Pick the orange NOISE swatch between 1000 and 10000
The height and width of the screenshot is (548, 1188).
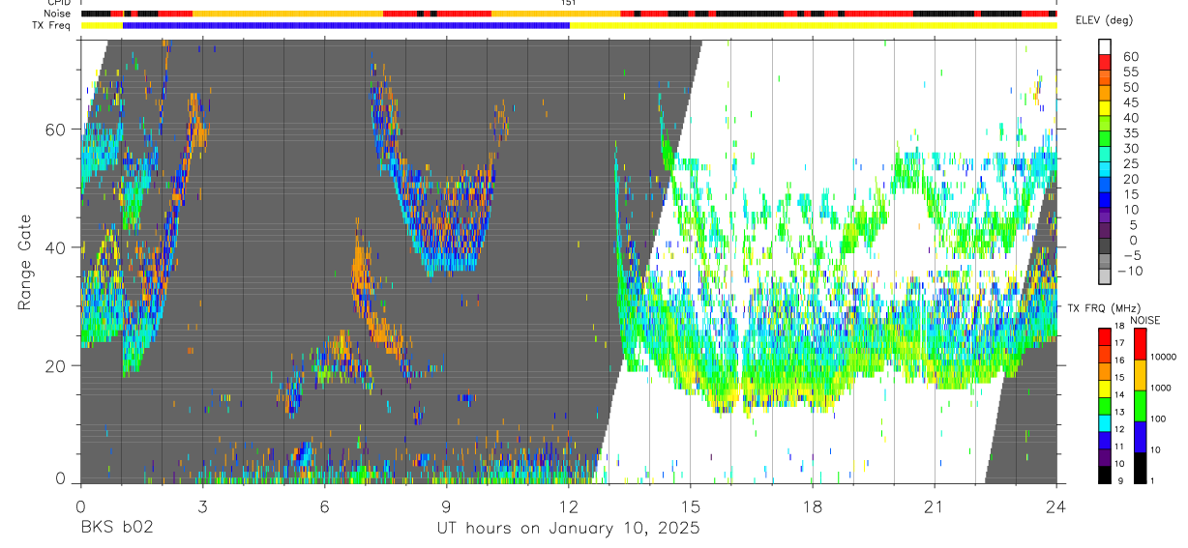[1140, 375]
